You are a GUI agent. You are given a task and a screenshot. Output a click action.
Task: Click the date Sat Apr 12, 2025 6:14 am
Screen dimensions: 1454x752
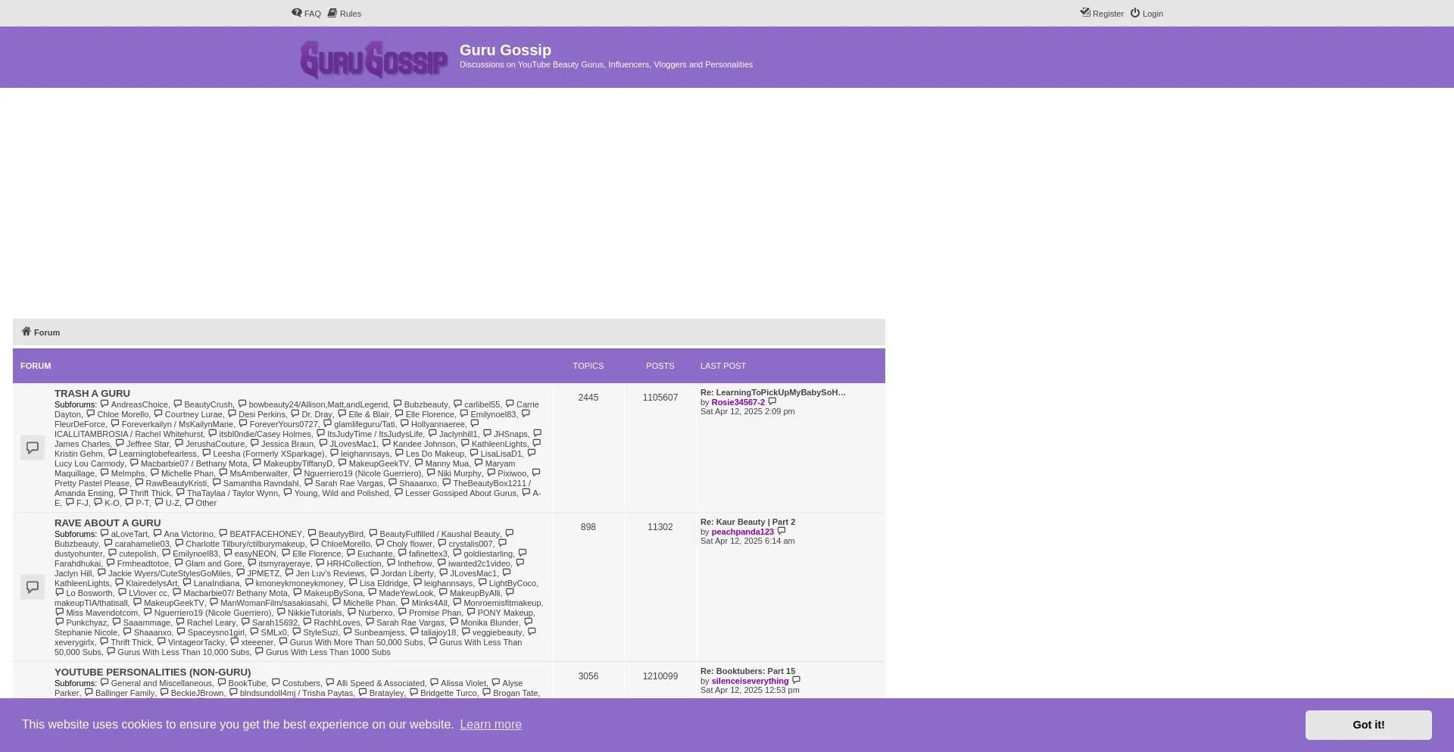(747, 541)
